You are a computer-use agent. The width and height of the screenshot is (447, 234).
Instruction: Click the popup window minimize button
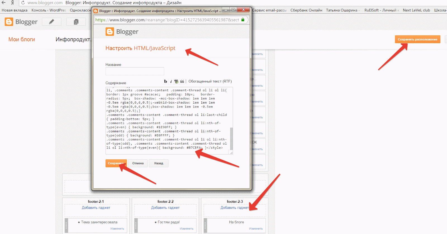coord(226,10)
